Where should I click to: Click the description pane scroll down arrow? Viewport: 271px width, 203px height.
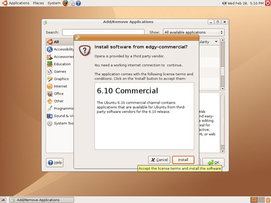223,151
